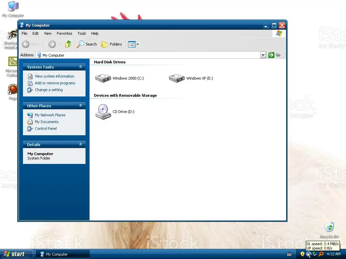The width and height of the screenshot is (346, 259).
Task: Select the Microsoft Outlook desktop icon
Action: 11,67
